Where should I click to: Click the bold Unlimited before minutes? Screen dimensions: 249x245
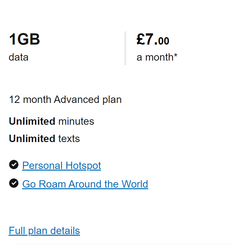click(32, 122)
